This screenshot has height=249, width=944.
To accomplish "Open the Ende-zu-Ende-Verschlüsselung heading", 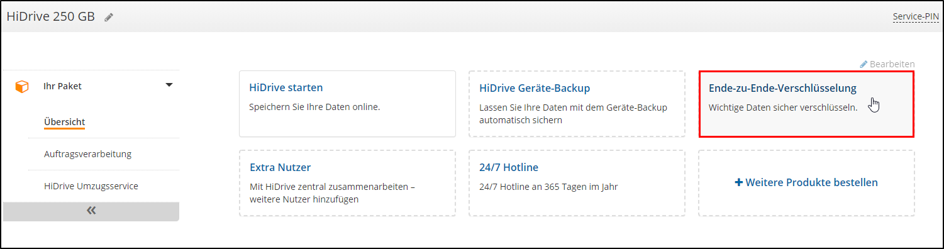I will 782,88.
